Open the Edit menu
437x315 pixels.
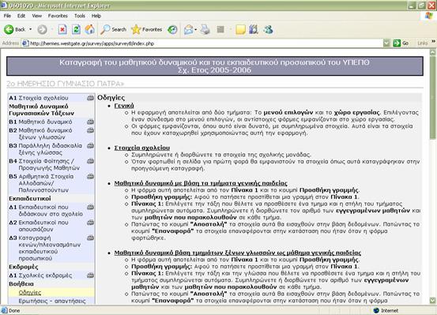tap(21, 16)
